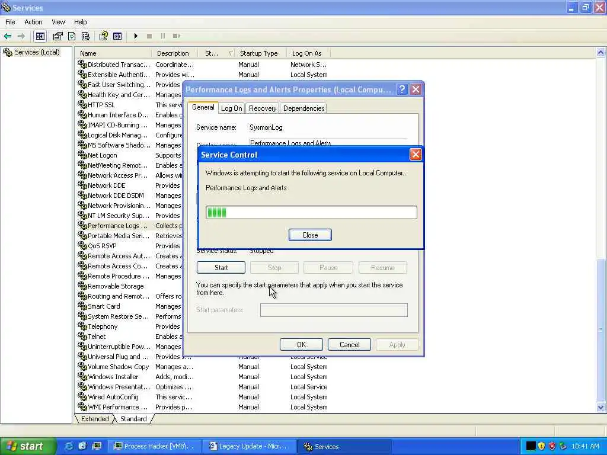Select the Performance Logs service row
The height and width of the screenshot is (455, 607).
[x=130, y=226]
